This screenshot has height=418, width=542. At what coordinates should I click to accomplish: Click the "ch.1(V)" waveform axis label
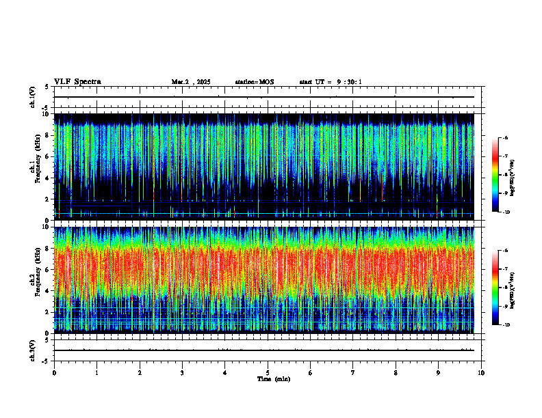33,97
